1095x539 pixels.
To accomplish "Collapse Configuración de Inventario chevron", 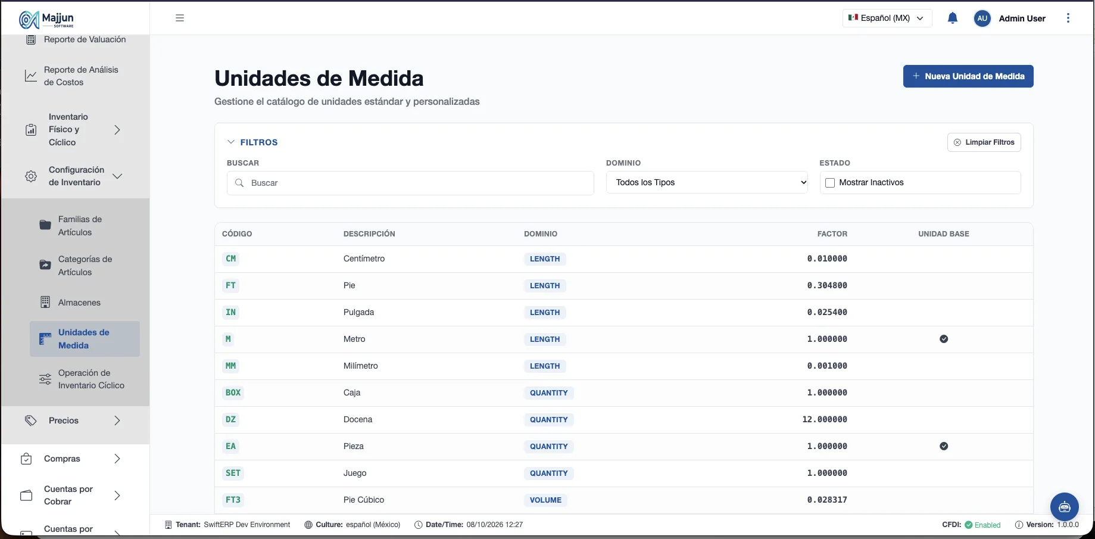I will tap(117, 176).
